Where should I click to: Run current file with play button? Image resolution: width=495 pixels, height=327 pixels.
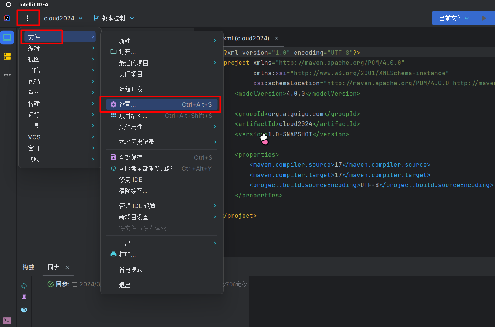pyautogui.click(x=484, y=18)
